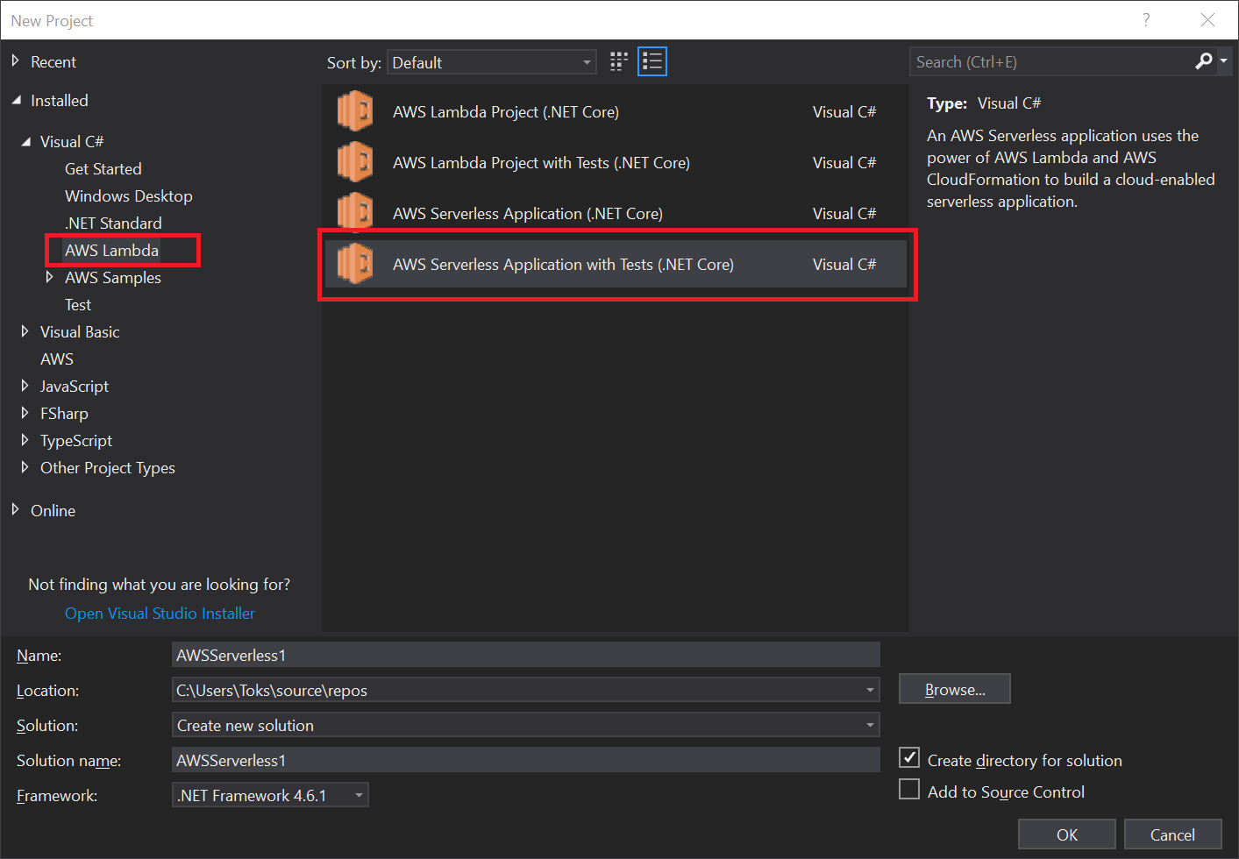
Task: Switch to medium icons list view
Action: coord(652,61)
